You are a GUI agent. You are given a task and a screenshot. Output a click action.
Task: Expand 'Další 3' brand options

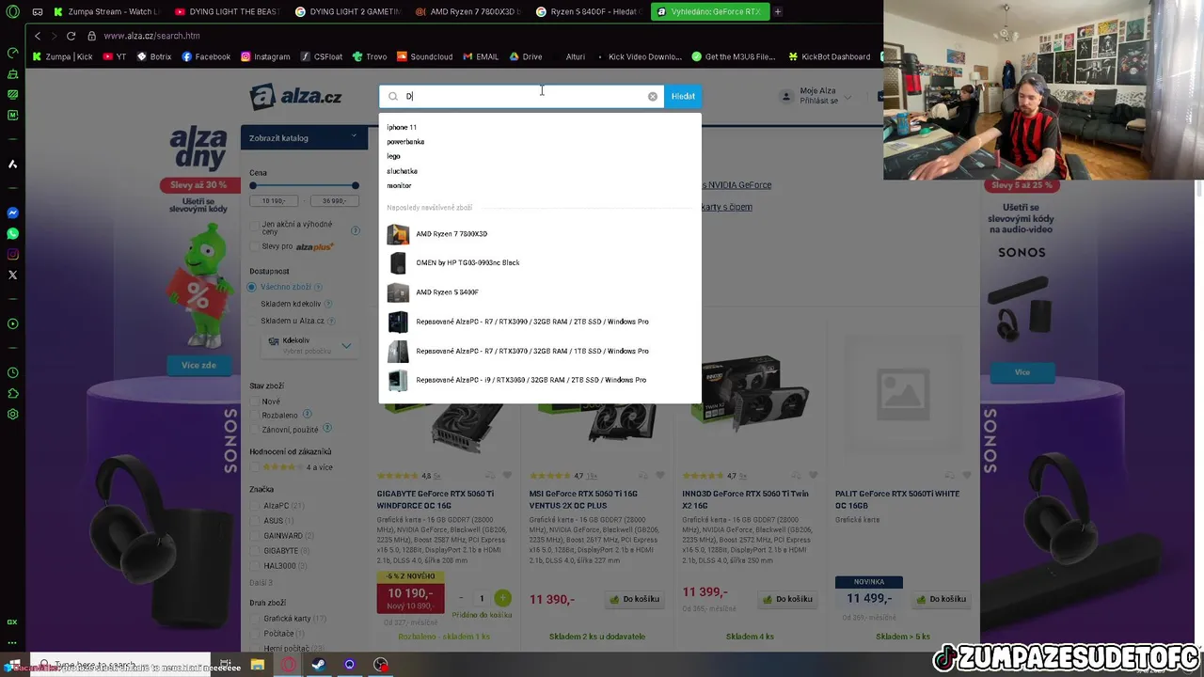[261, 583]
